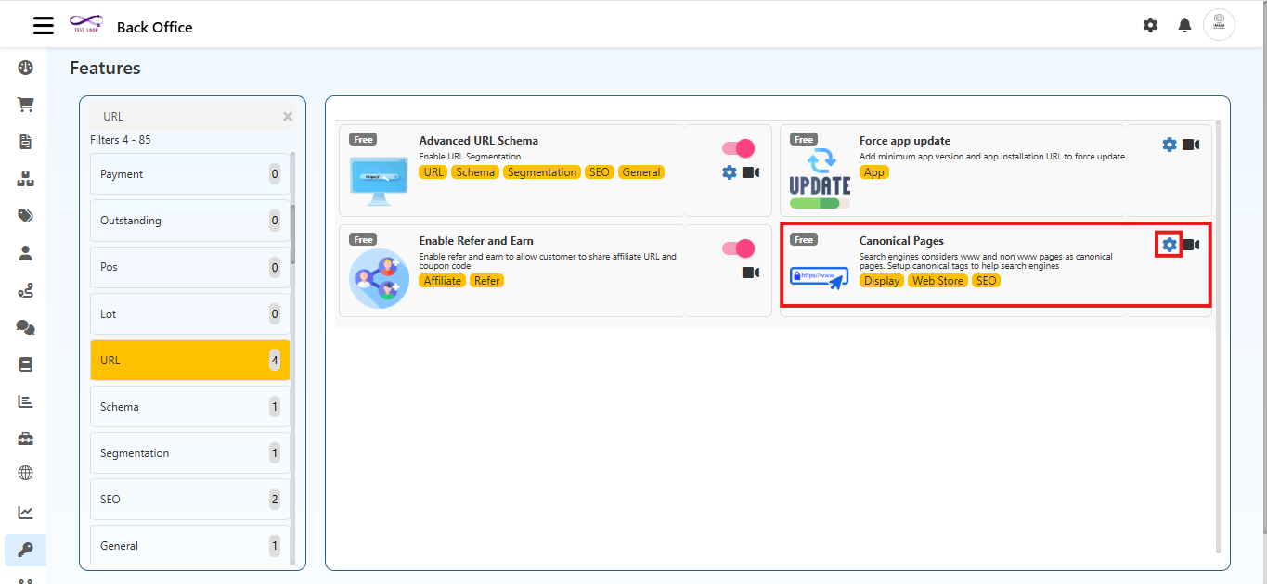The width and height of the screenshot is (1267, 584).
Task: Clear the URL filter with the X
Action: (x=287, y=116)
